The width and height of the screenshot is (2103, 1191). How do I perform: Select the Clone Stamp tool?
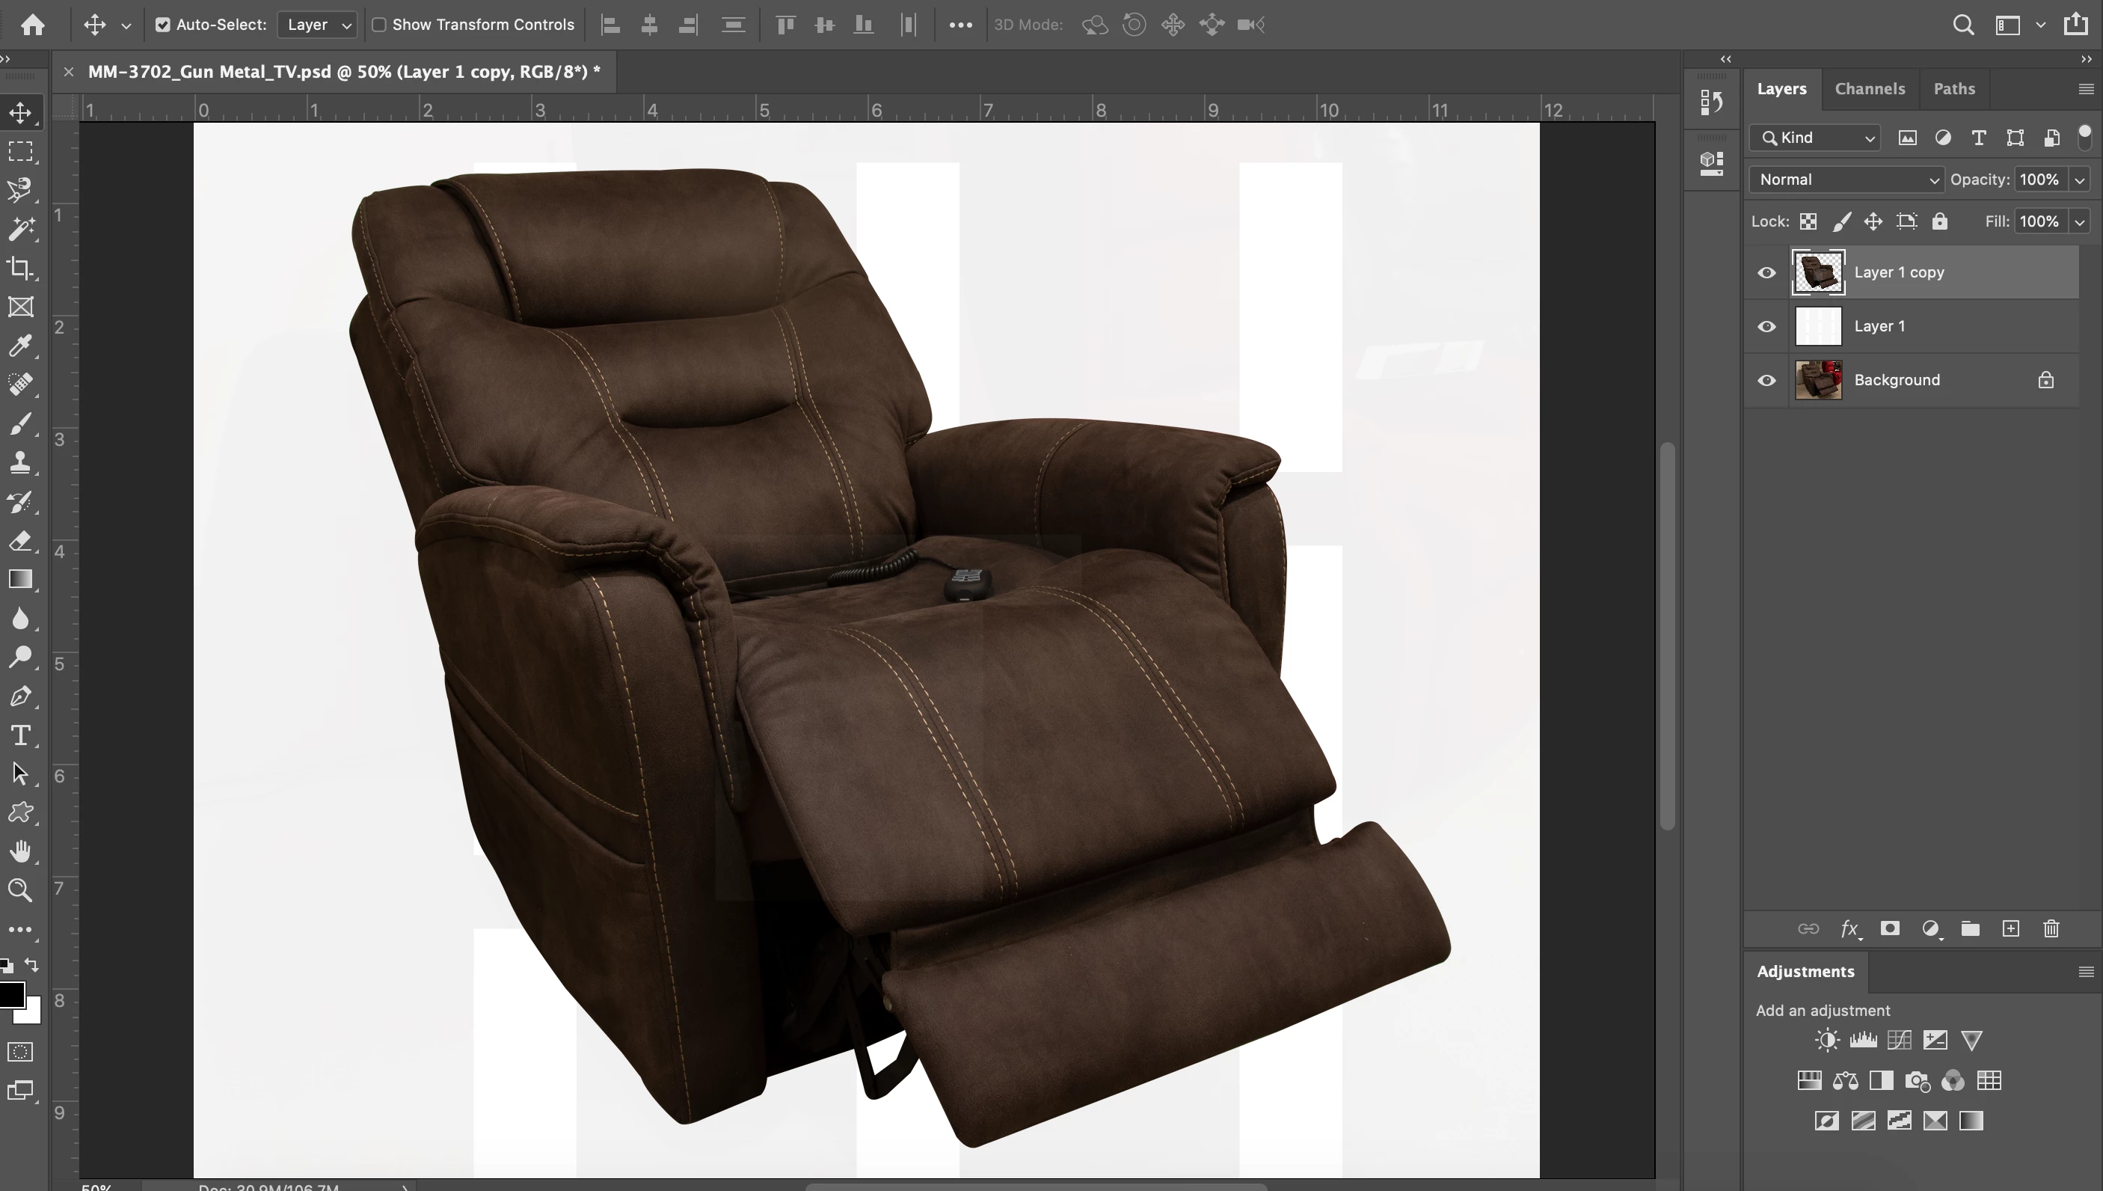point(20,462)
